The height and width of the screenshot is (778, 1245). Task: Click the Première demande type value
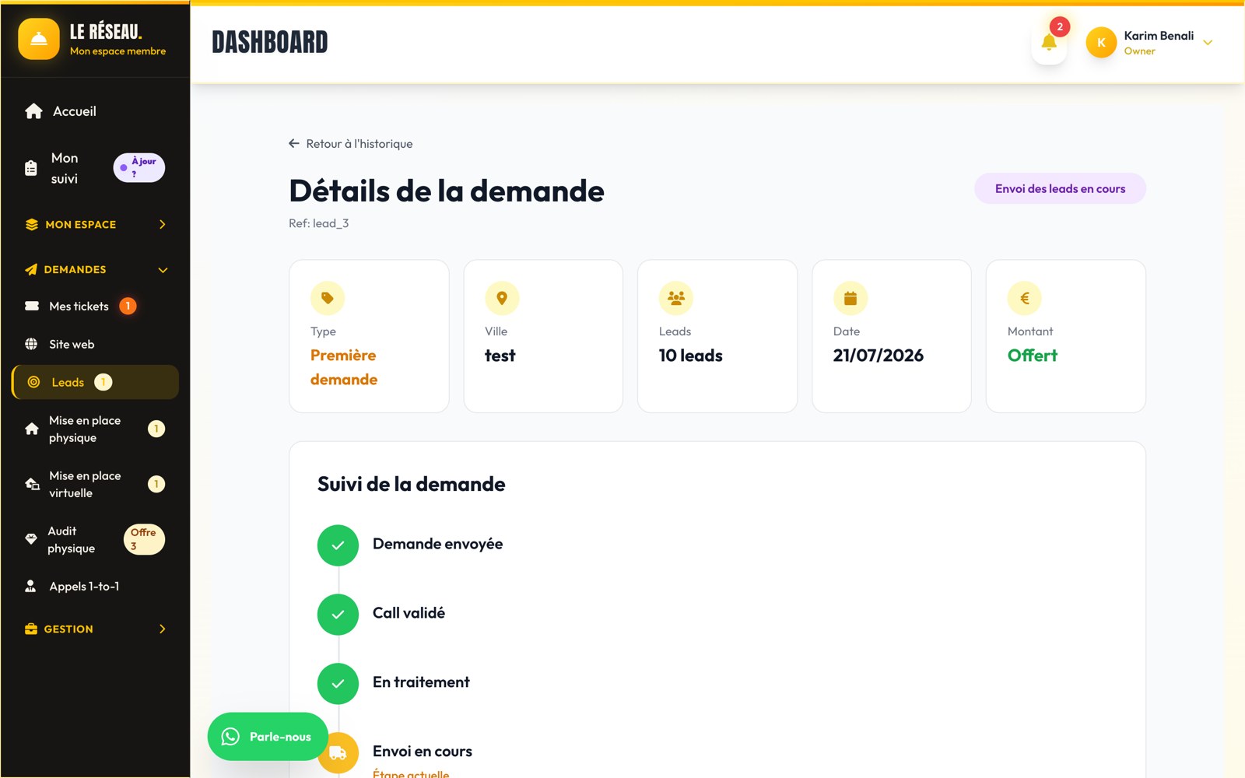coord(344,367)
